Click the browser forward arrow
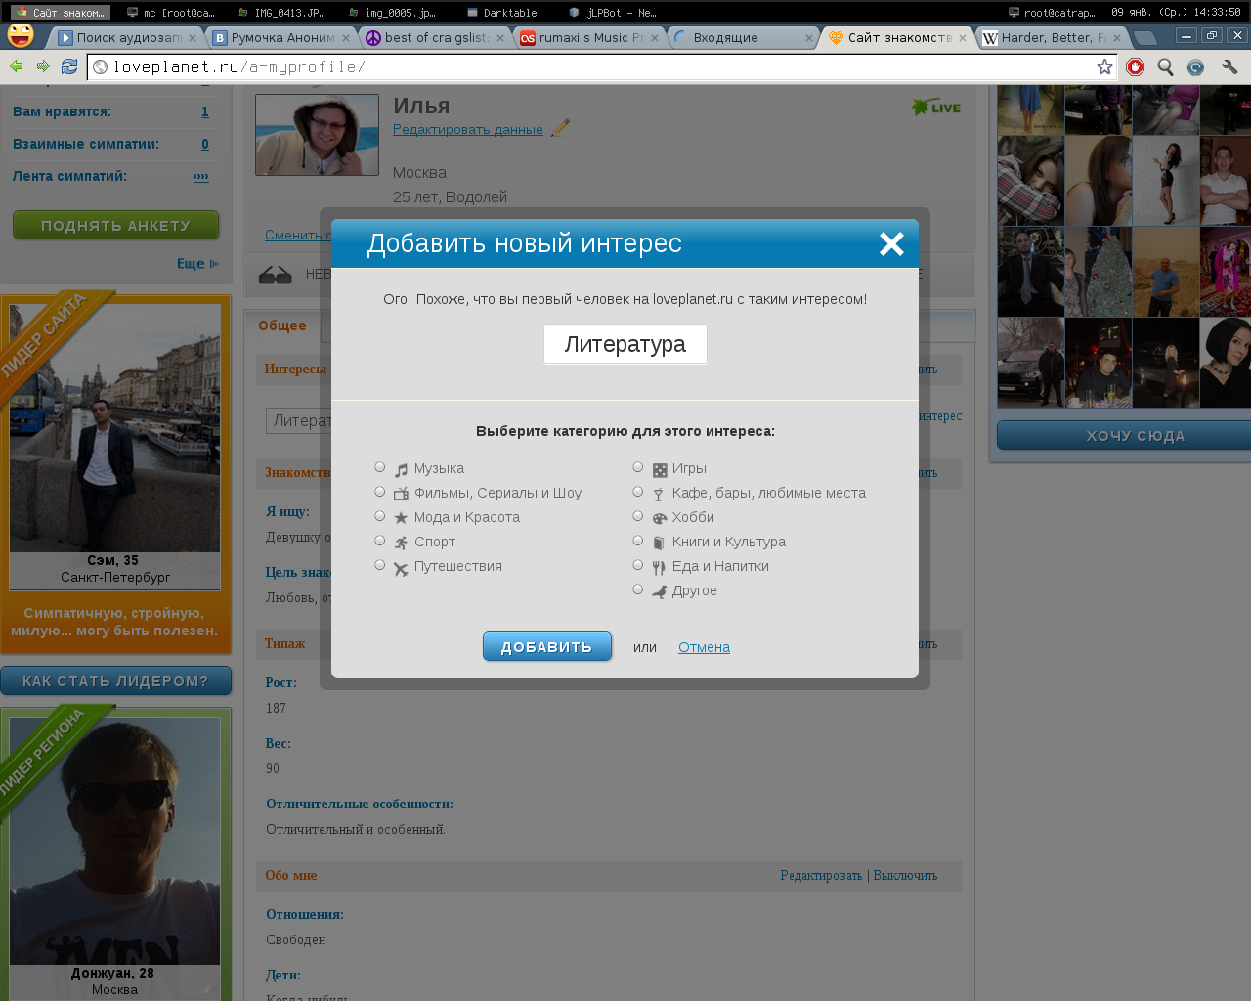1251x1001 pixels. coord(43,66)
